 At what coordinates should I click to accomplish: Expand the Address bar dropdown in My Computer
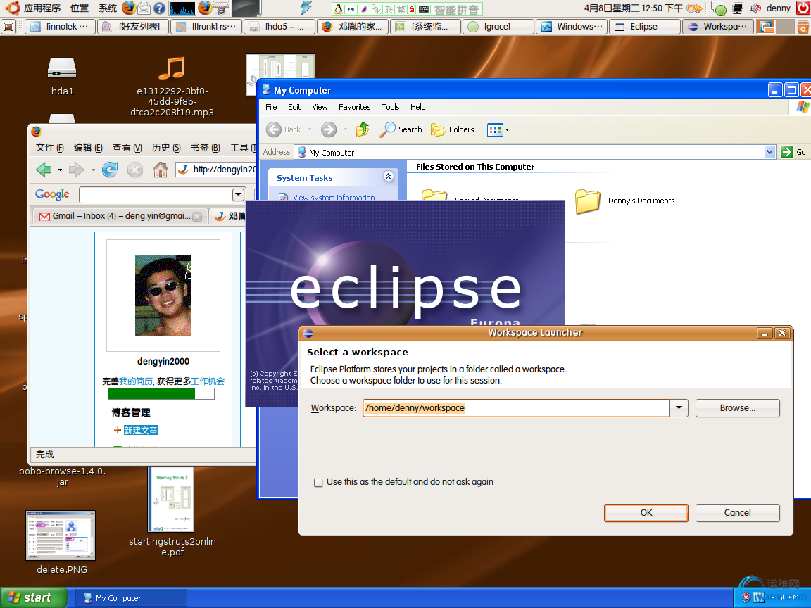[769, 152]
